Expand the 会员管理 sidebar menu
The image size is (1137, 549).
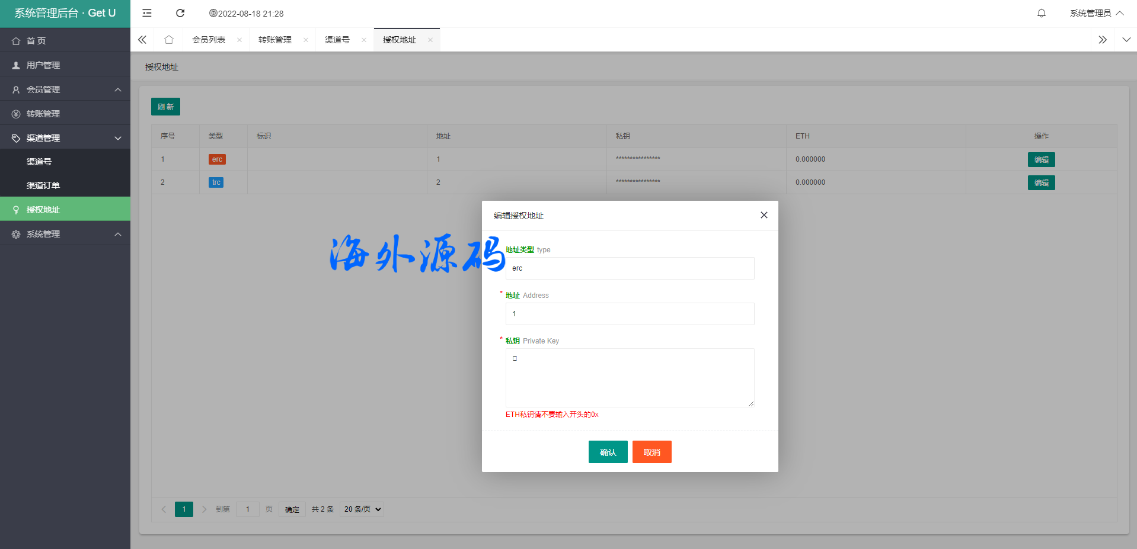[x=65, y=89]
